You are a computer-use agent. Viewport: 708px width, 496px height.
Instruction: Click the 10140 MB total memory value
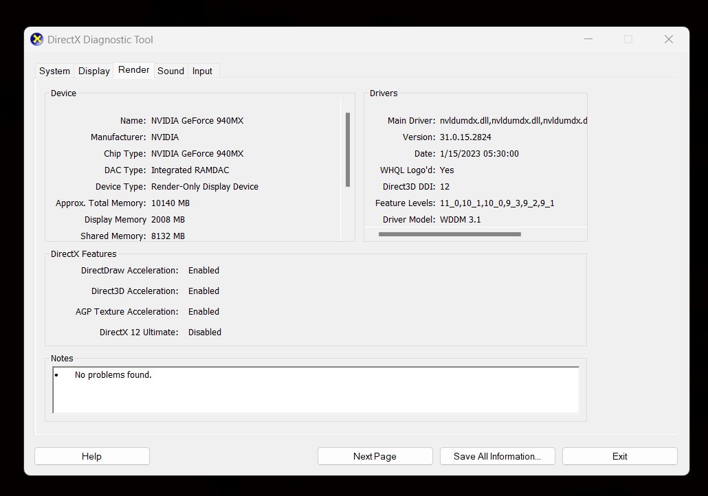[170, 203]
